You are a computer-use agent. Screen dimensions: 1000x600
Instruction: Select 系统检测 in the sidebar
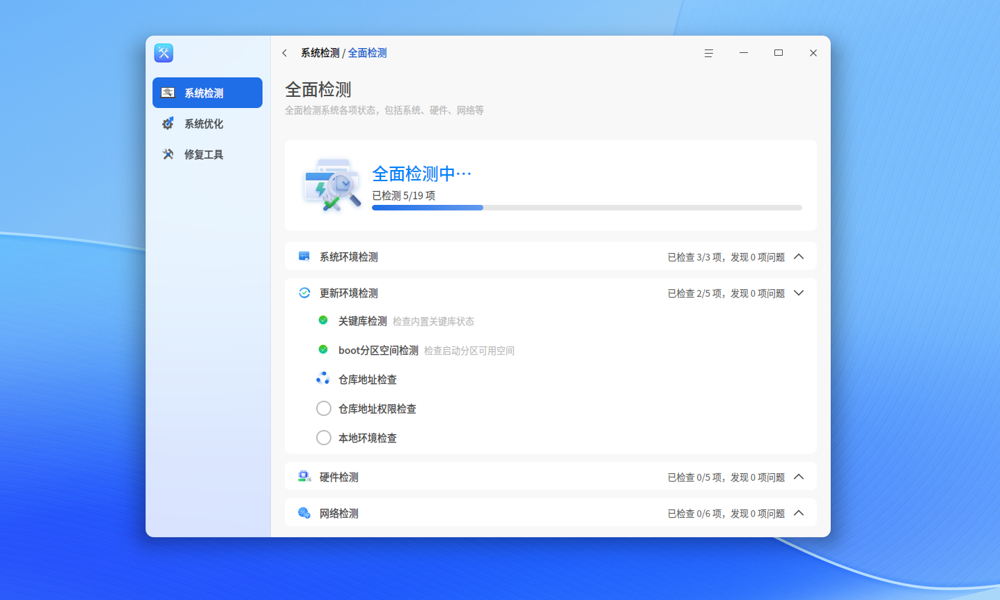coord(208,93)
